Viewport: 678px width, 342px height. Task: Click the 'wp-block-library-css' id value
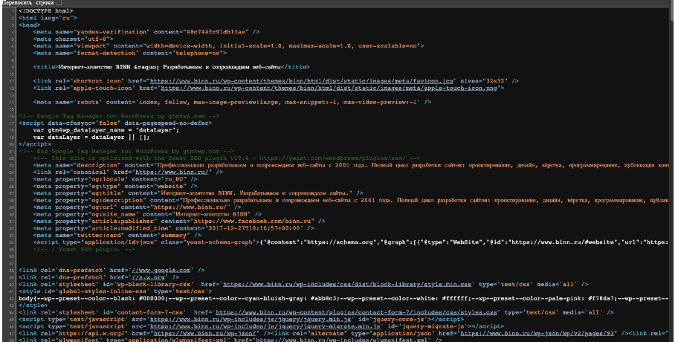(152, 284)
